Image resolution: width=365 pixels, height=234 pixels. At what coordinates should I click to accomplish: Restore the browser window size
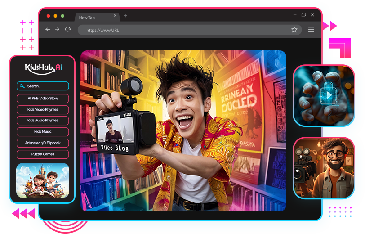[x=303, y=15]
